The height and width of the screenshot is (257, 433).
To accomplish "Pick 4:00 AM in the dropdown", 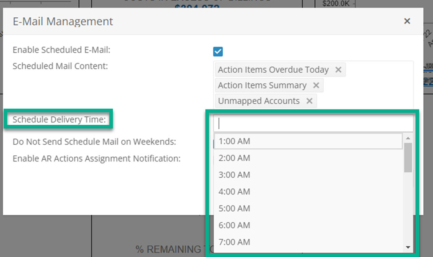I will pyautogui.click(x=308, y=192).
